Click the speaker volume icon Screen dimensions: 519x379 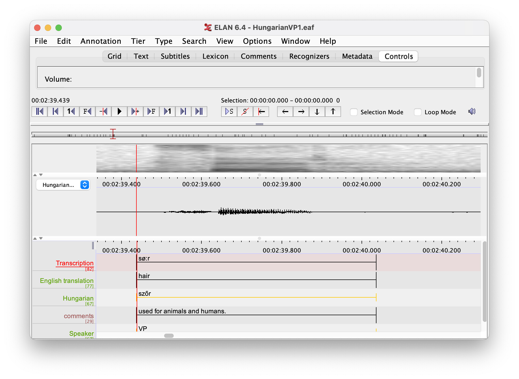pyautogui.click(x=472, y=111)
